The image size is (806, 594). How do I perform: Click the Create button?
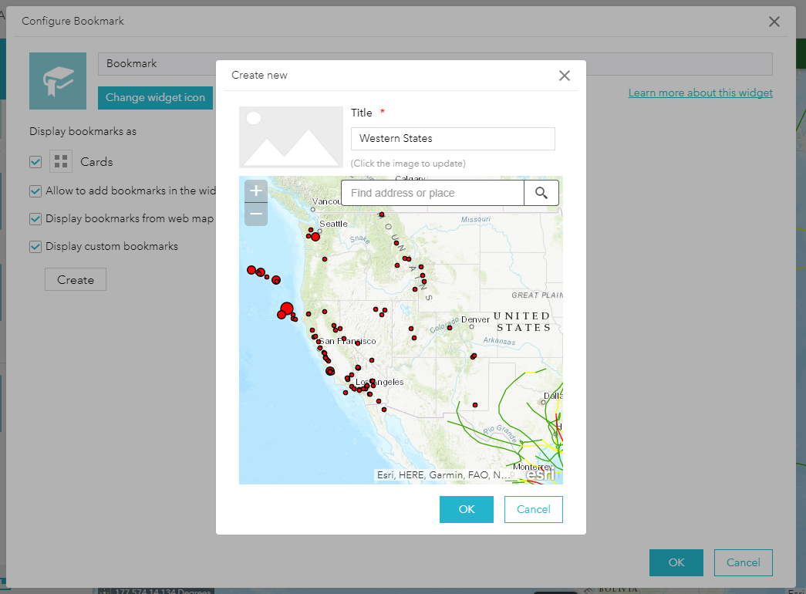(x=75, y=279)
